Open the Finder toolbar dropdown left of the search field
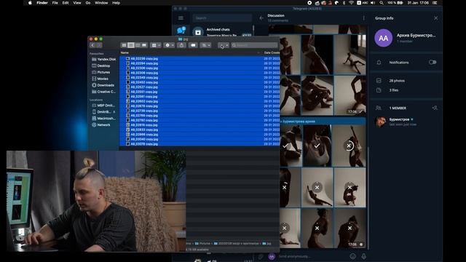Image resolution: width=466 pixels, height=262 pixels. (x=224, y=45)
